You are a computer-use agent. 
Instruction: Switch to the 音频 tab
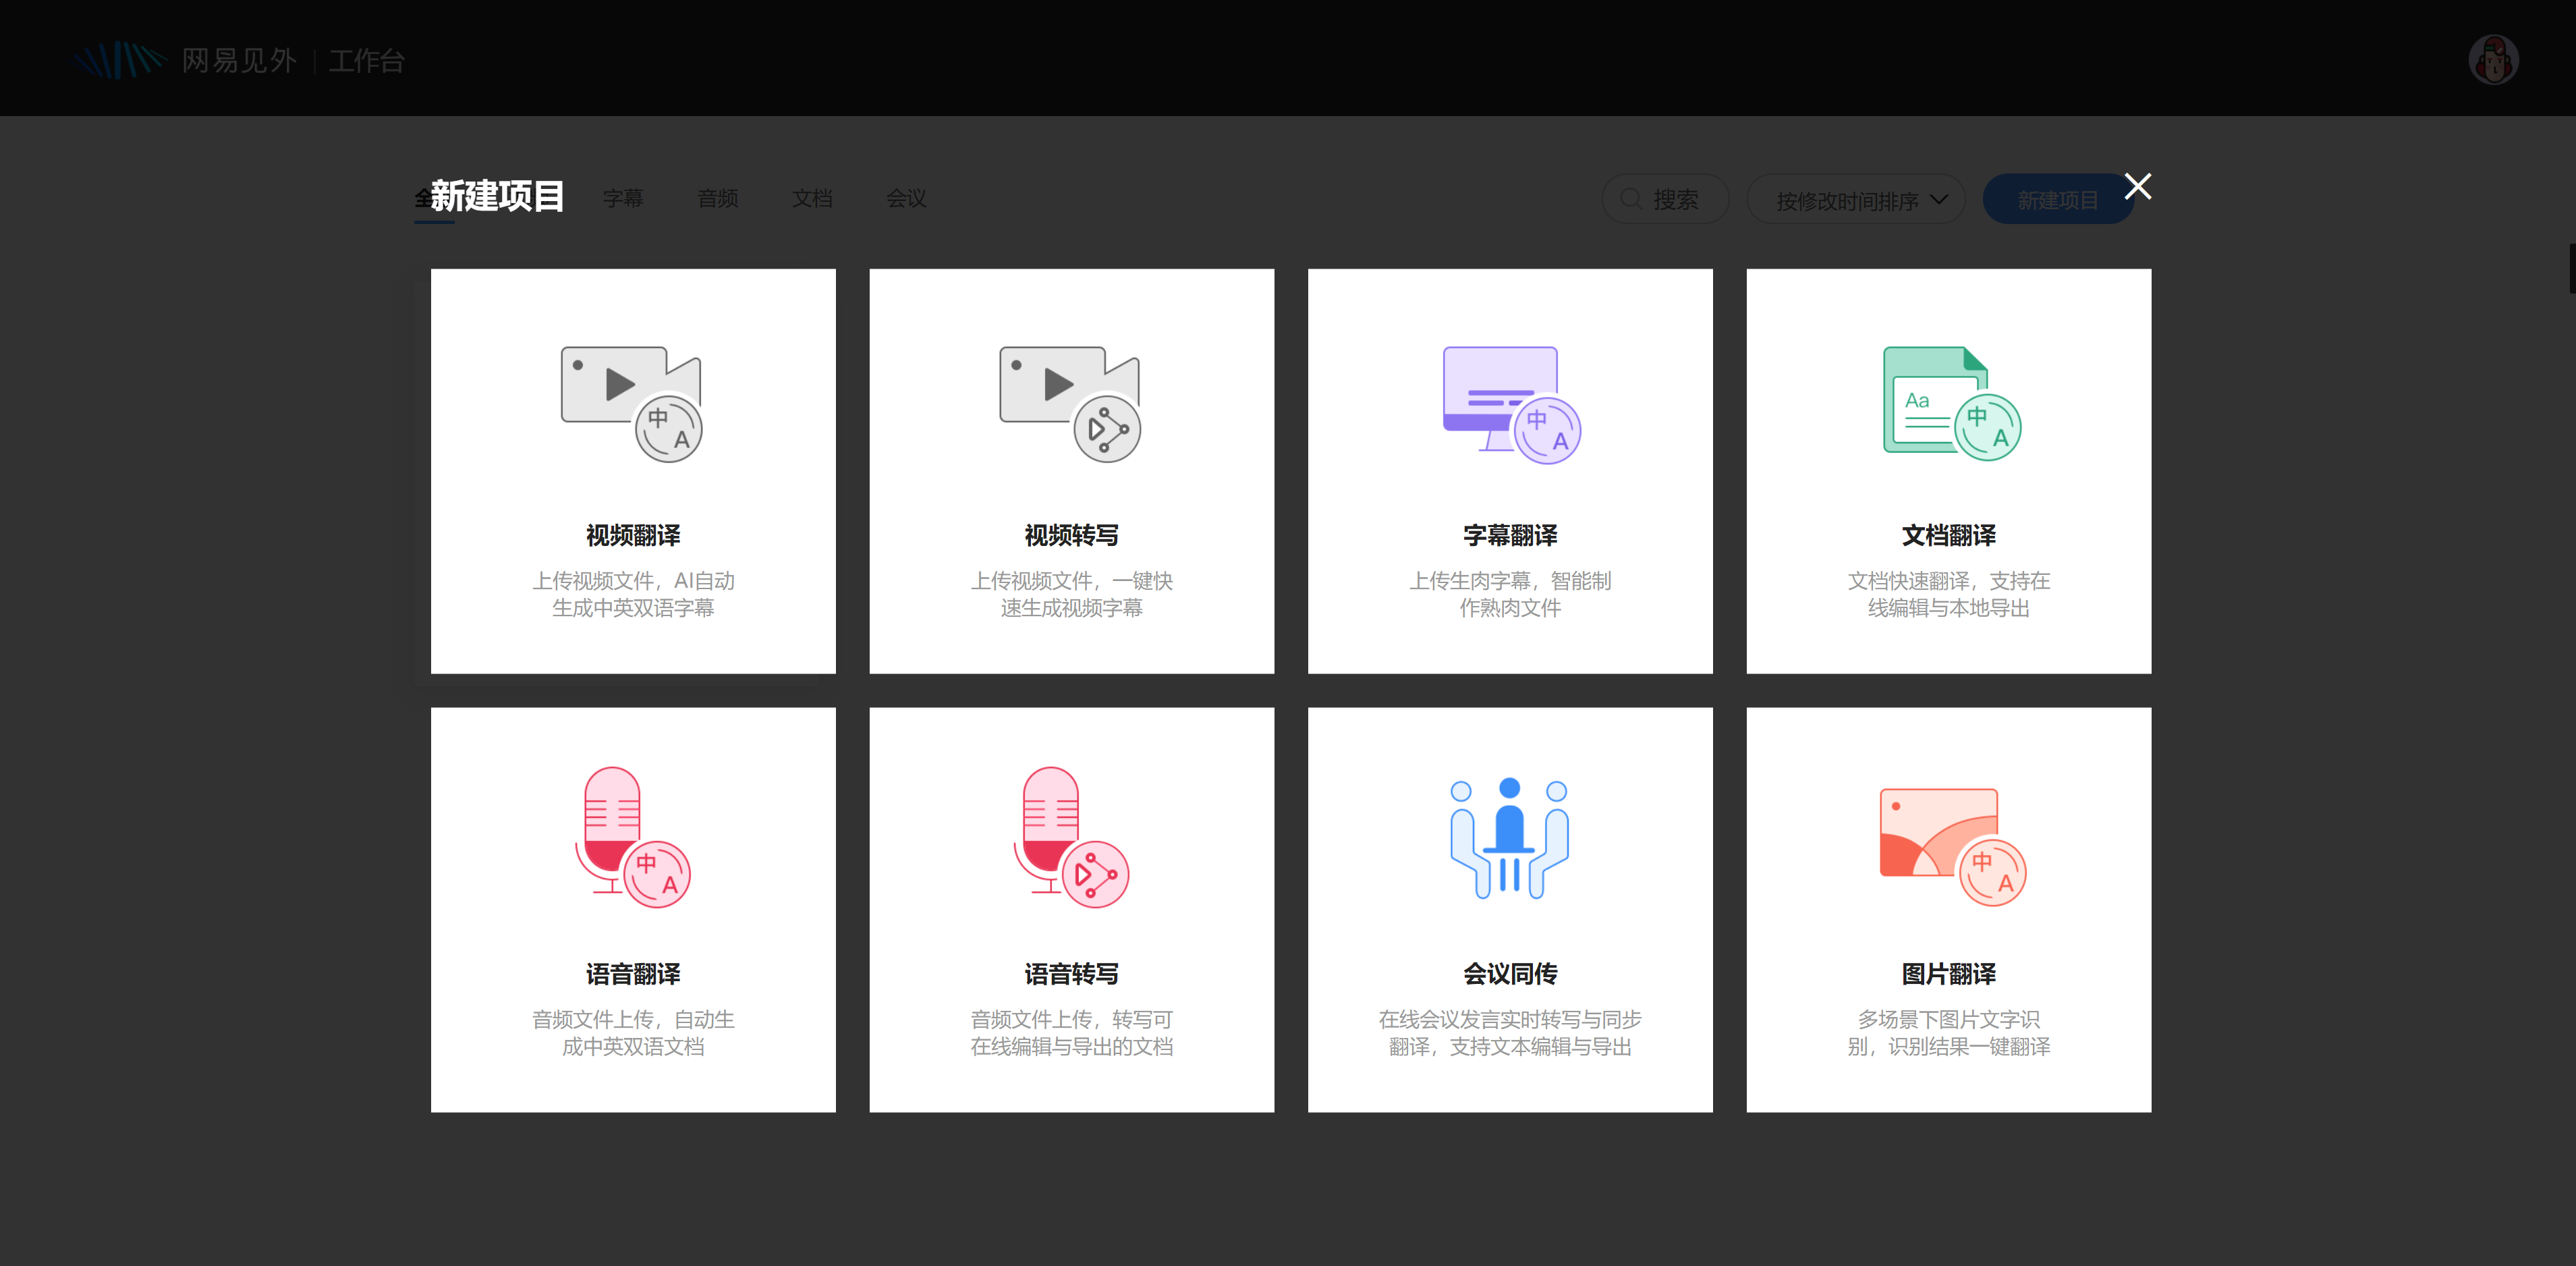tap(718, 198)
